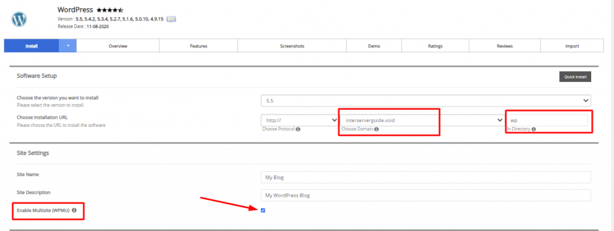Click the Site Description input field
Image resolution: width=614 pixels, height=231 pixels.
pyautogui.click(x=426, y=195)
